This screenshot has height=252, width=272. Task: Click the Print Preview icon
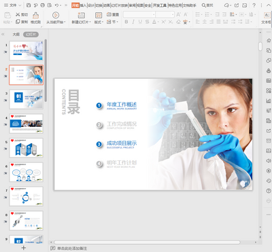(x=50, y=5)
